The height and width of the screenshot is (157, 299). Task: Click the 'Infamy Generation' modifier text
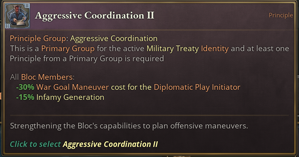point(70,97)
